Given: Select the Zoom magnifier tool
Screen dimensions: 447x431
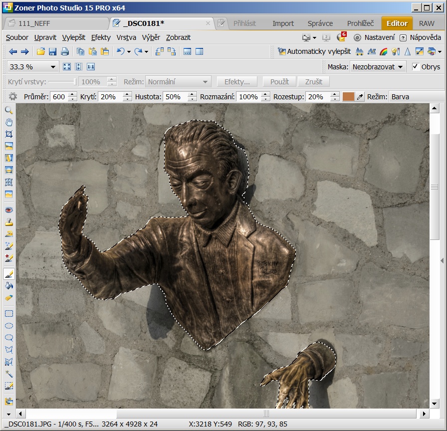Looking at the screenshot, I should tap(9, 110).
